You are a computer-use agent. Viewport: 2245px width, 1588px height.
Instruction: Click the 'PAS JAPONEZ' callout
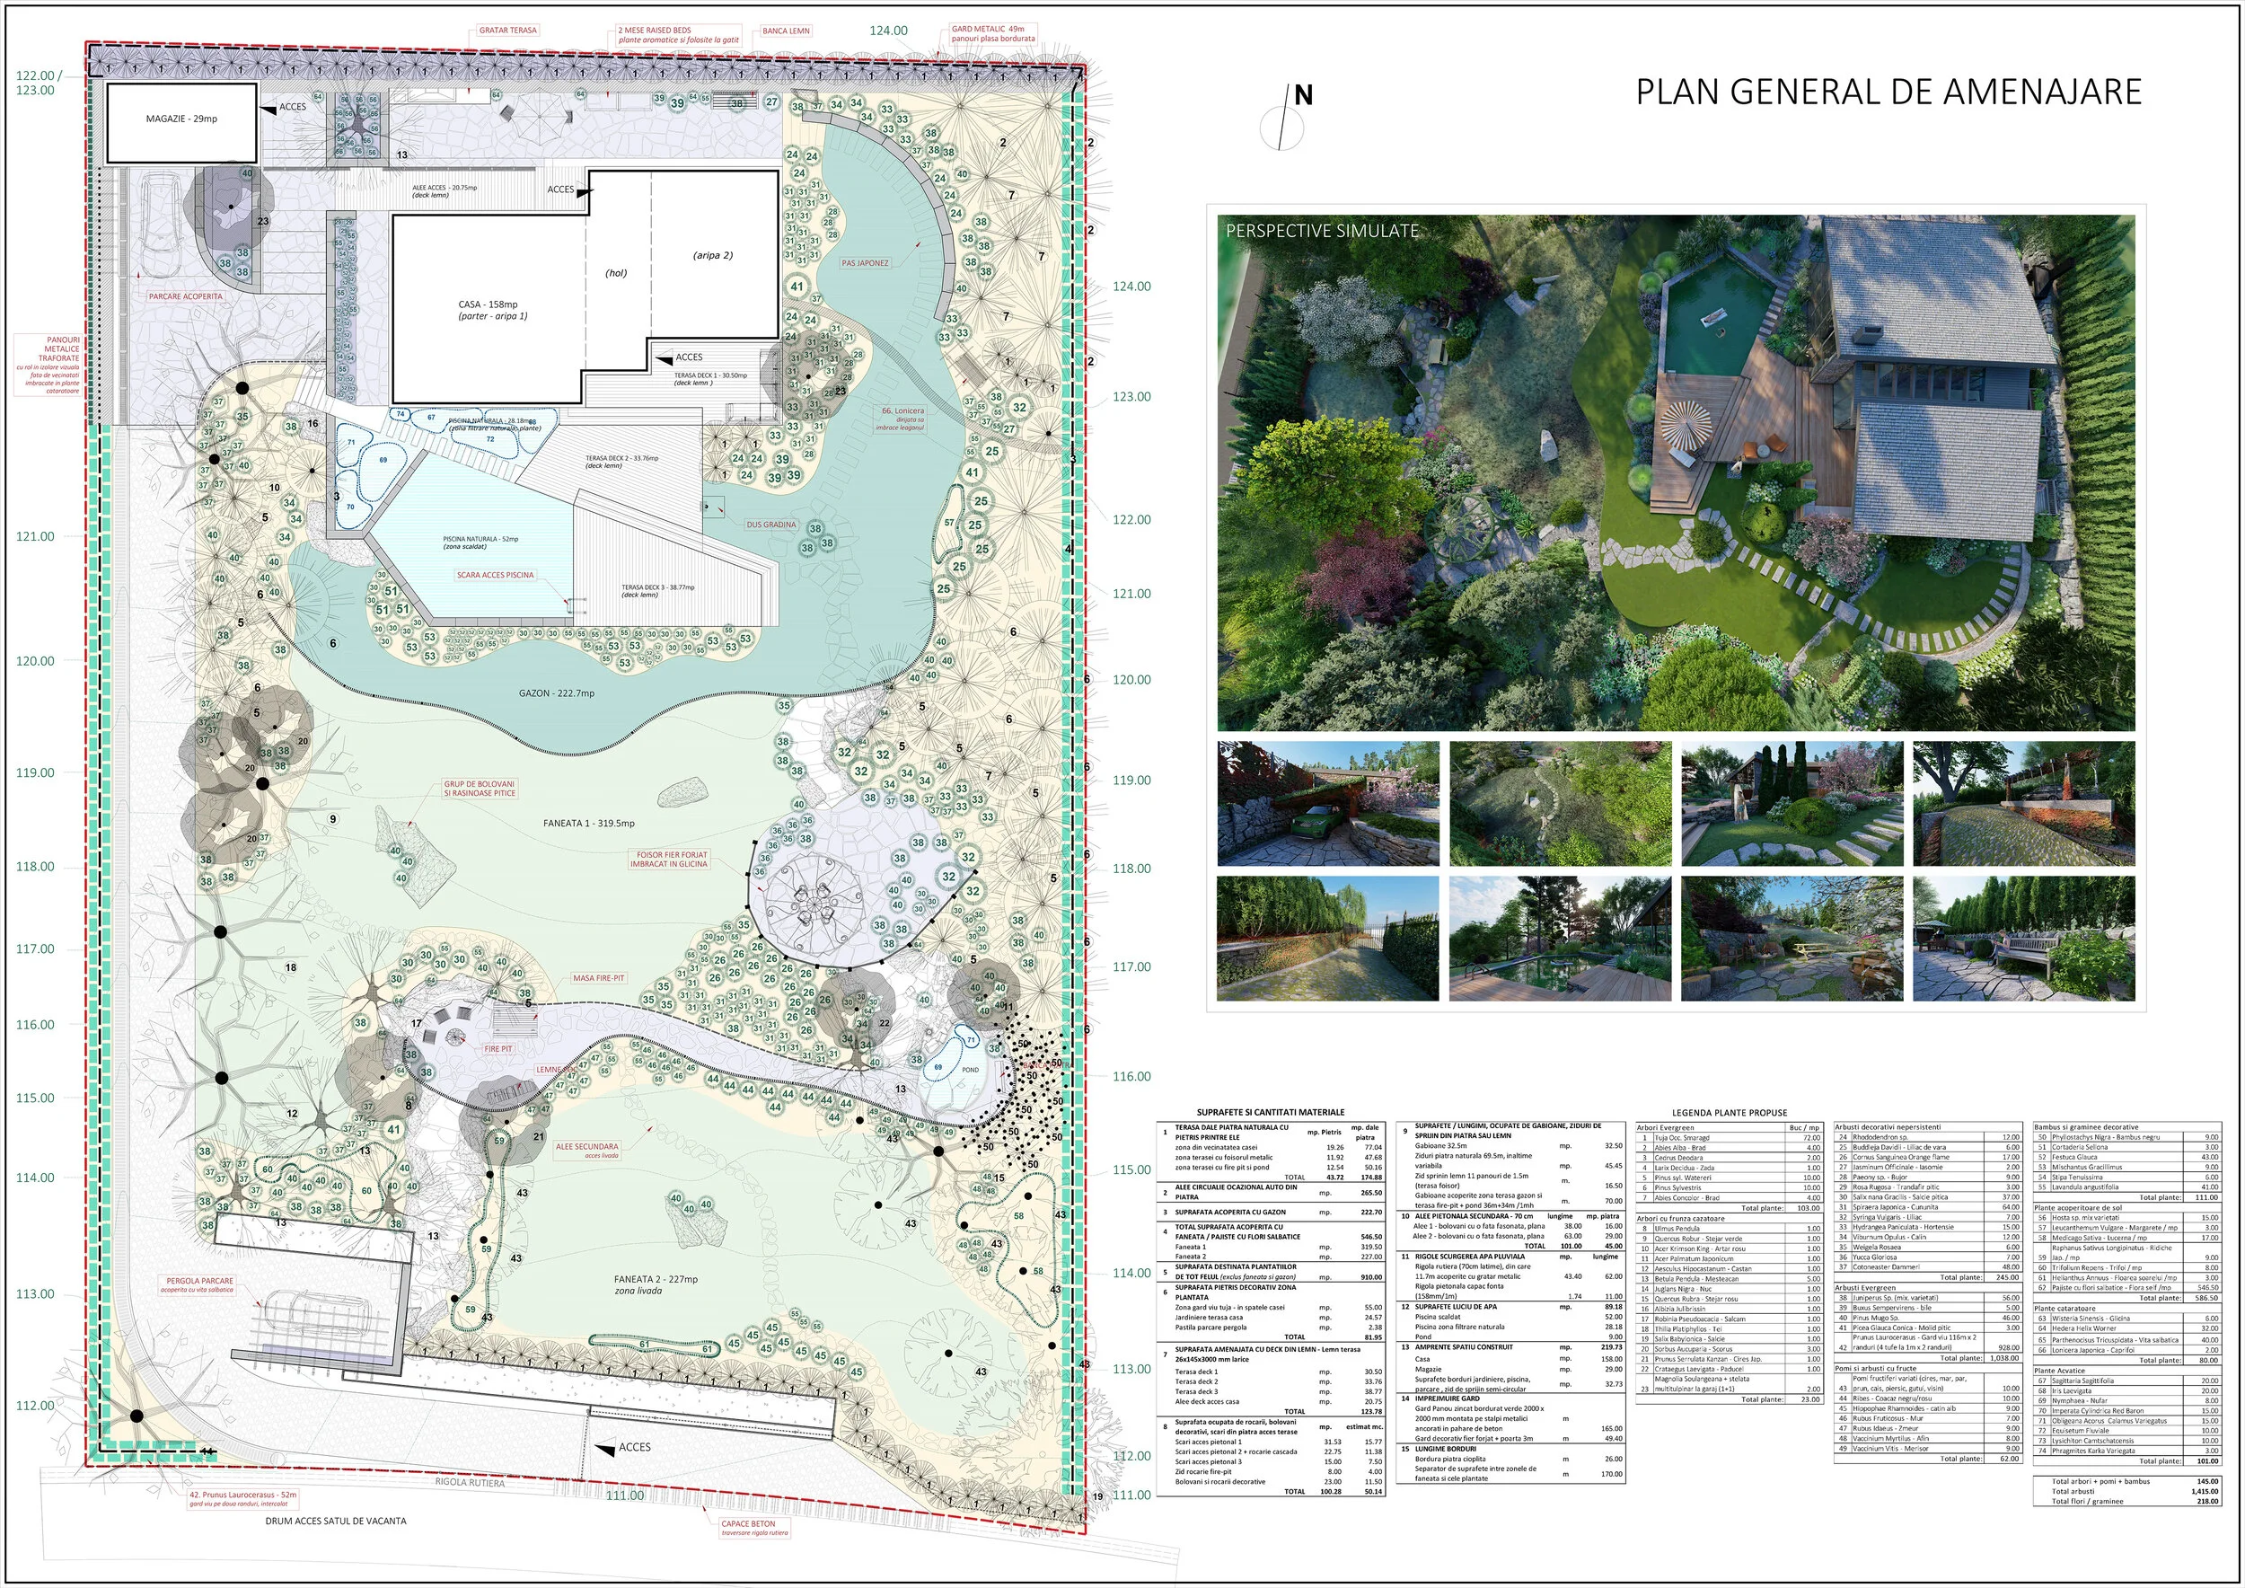(866, 263)
